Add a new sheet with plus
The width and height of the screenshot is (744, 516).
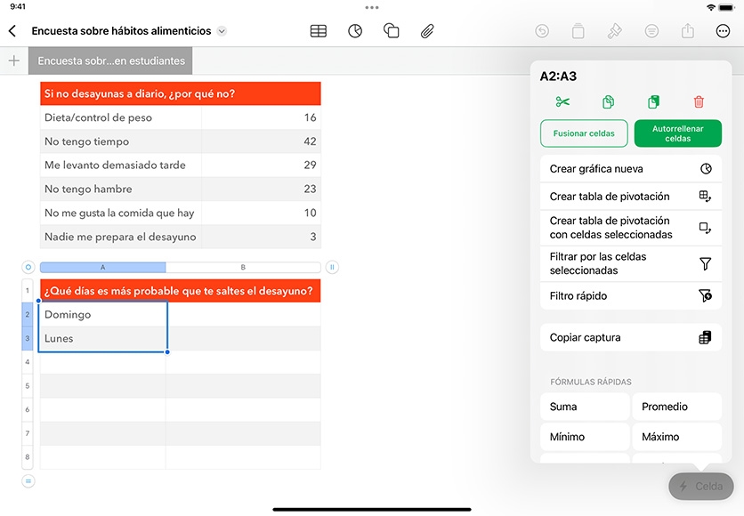tap(14, 60)
